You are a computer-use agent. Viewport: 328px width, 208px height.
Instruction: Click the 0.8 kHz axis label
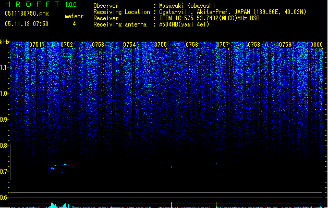pos(4,146)
